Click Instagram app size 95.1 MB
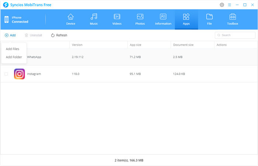The image size is (258, 166). pos(135,74)
